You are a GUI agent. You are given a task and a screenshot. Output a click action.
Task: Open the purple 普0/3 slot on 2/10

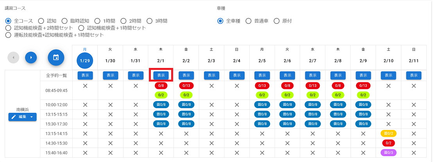click(x=388, y=152)
